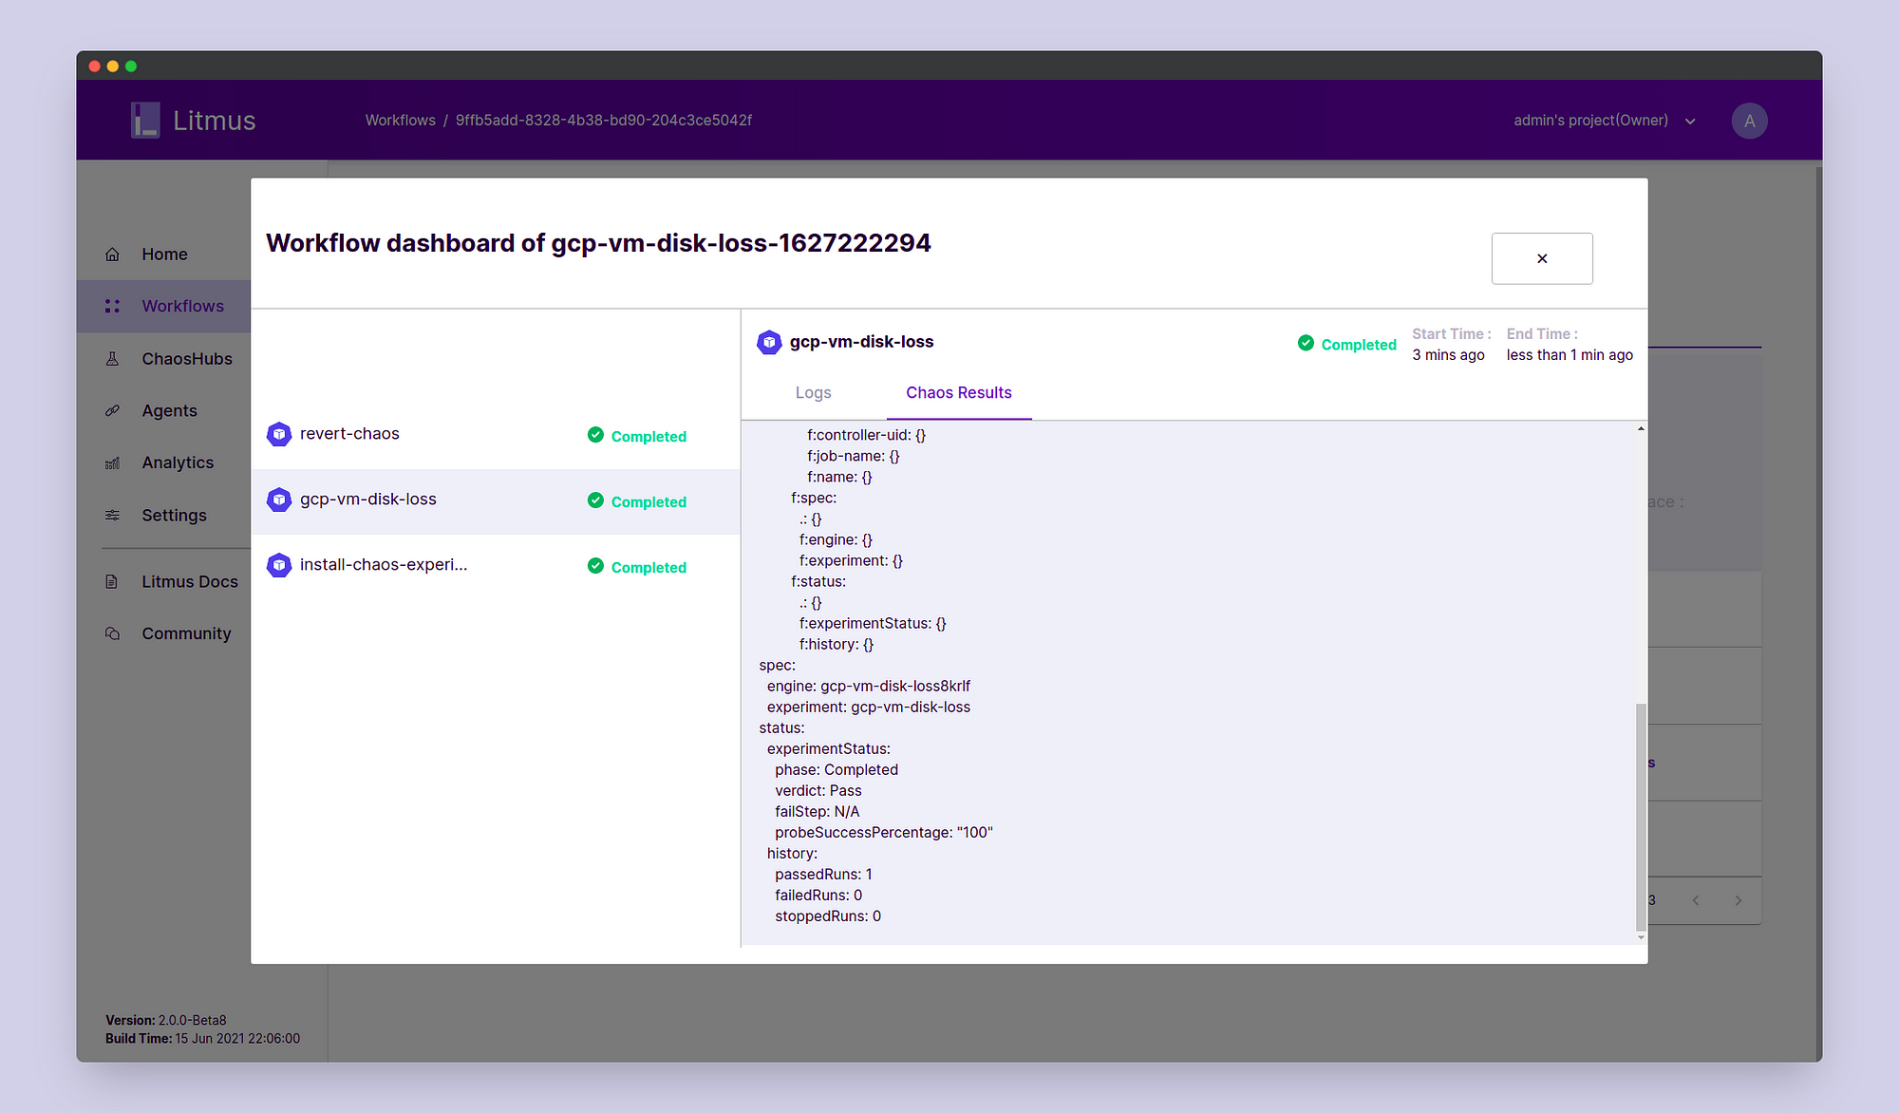Open the Analytics menu item
Image resolution: width=1899 pixels, height=1113 pixels.
(x=178, y=462)
